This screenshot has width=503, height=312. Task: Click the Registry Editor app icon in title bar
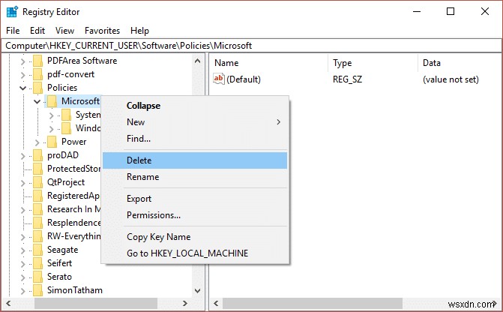click(12, 12)
